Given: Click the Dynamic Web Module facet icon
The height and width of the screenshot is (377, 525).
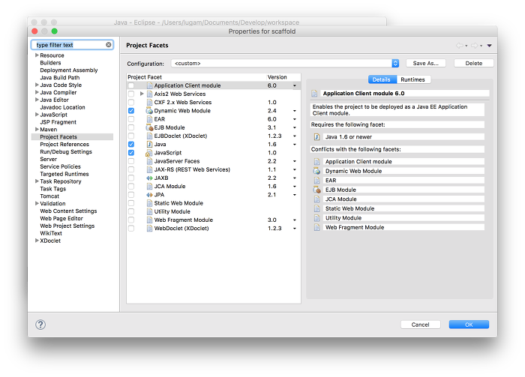Looking at the screenshot, I should point(149,111).
